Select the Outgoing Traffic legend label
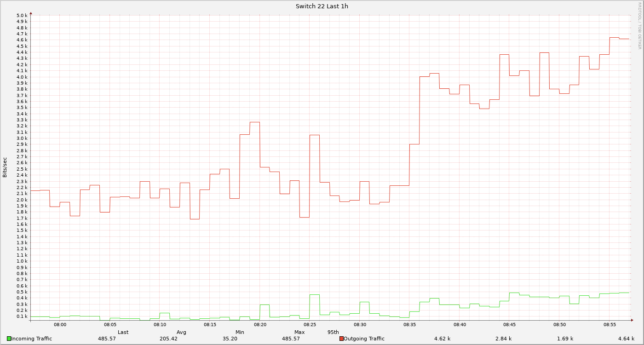This screenshot has height=345, width=644. pyautogui.click(x=364, y=339)
